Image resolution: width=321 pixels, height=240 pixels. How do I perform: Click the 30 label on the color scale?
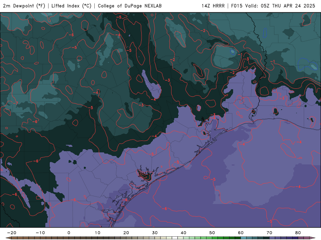[155, 233]
